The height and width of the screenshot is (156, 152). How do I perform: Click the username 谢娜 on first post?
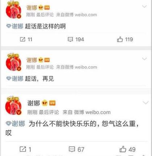[32, 8]
